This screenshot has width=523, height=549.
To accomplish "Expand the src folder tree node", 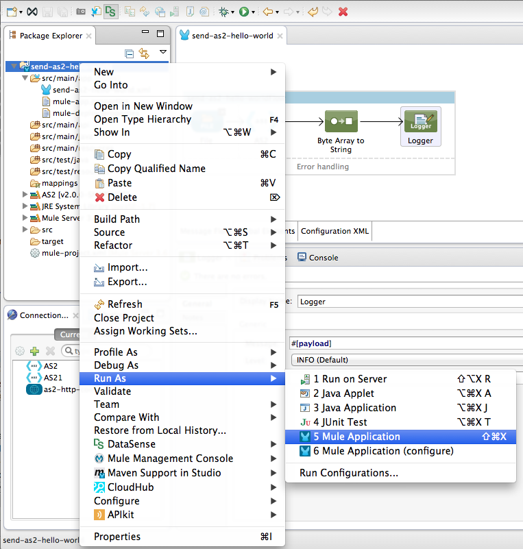I will tap(26, 230).
